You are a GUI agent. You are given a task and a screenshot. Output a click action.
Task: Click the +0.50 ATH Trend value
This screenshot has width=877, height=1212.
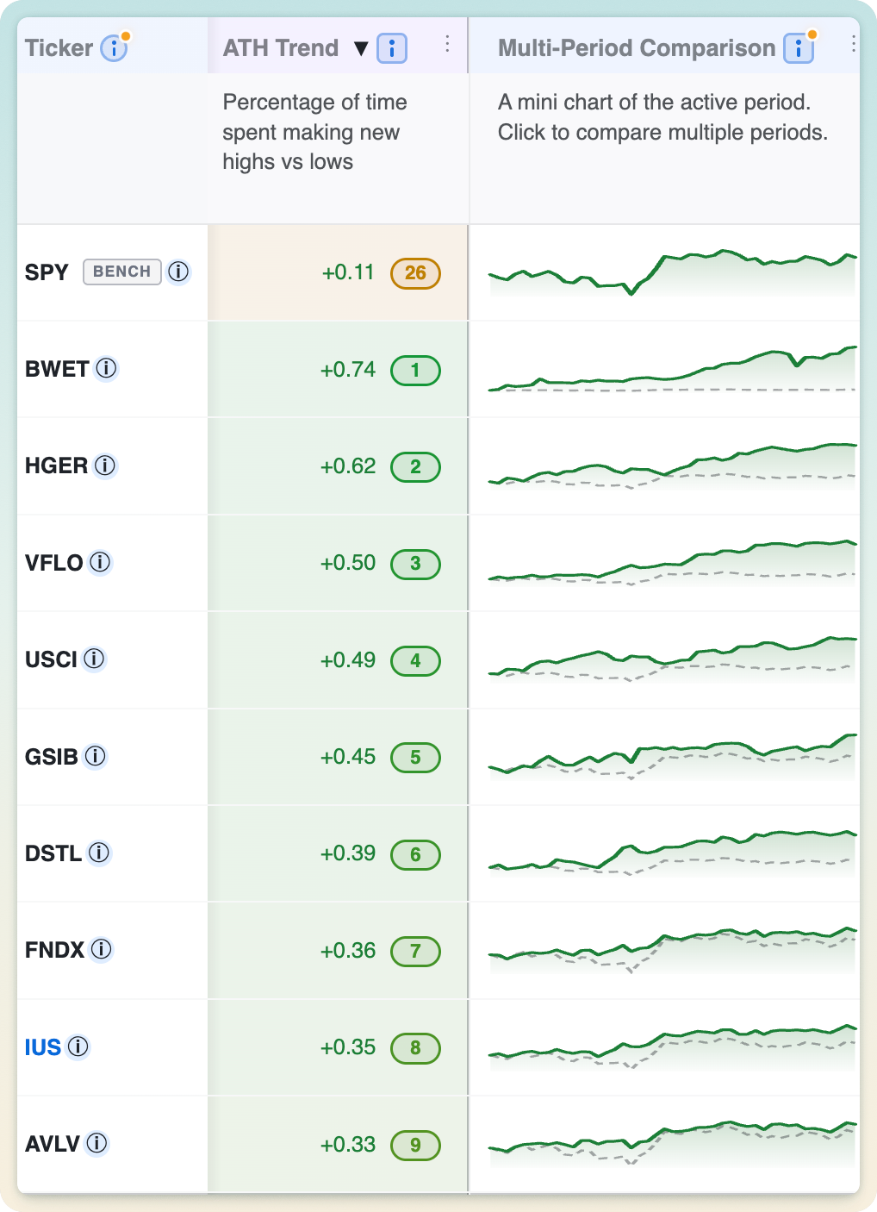pos(348,563)
